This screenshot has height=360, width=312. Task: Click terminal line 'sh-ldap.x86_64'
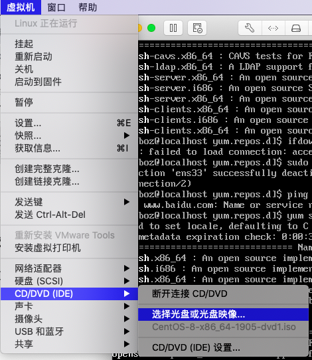(225, 67)
